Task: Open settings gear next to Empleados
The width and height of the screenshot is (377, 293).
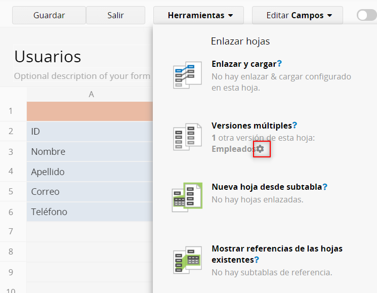Action: coord(261,149)
